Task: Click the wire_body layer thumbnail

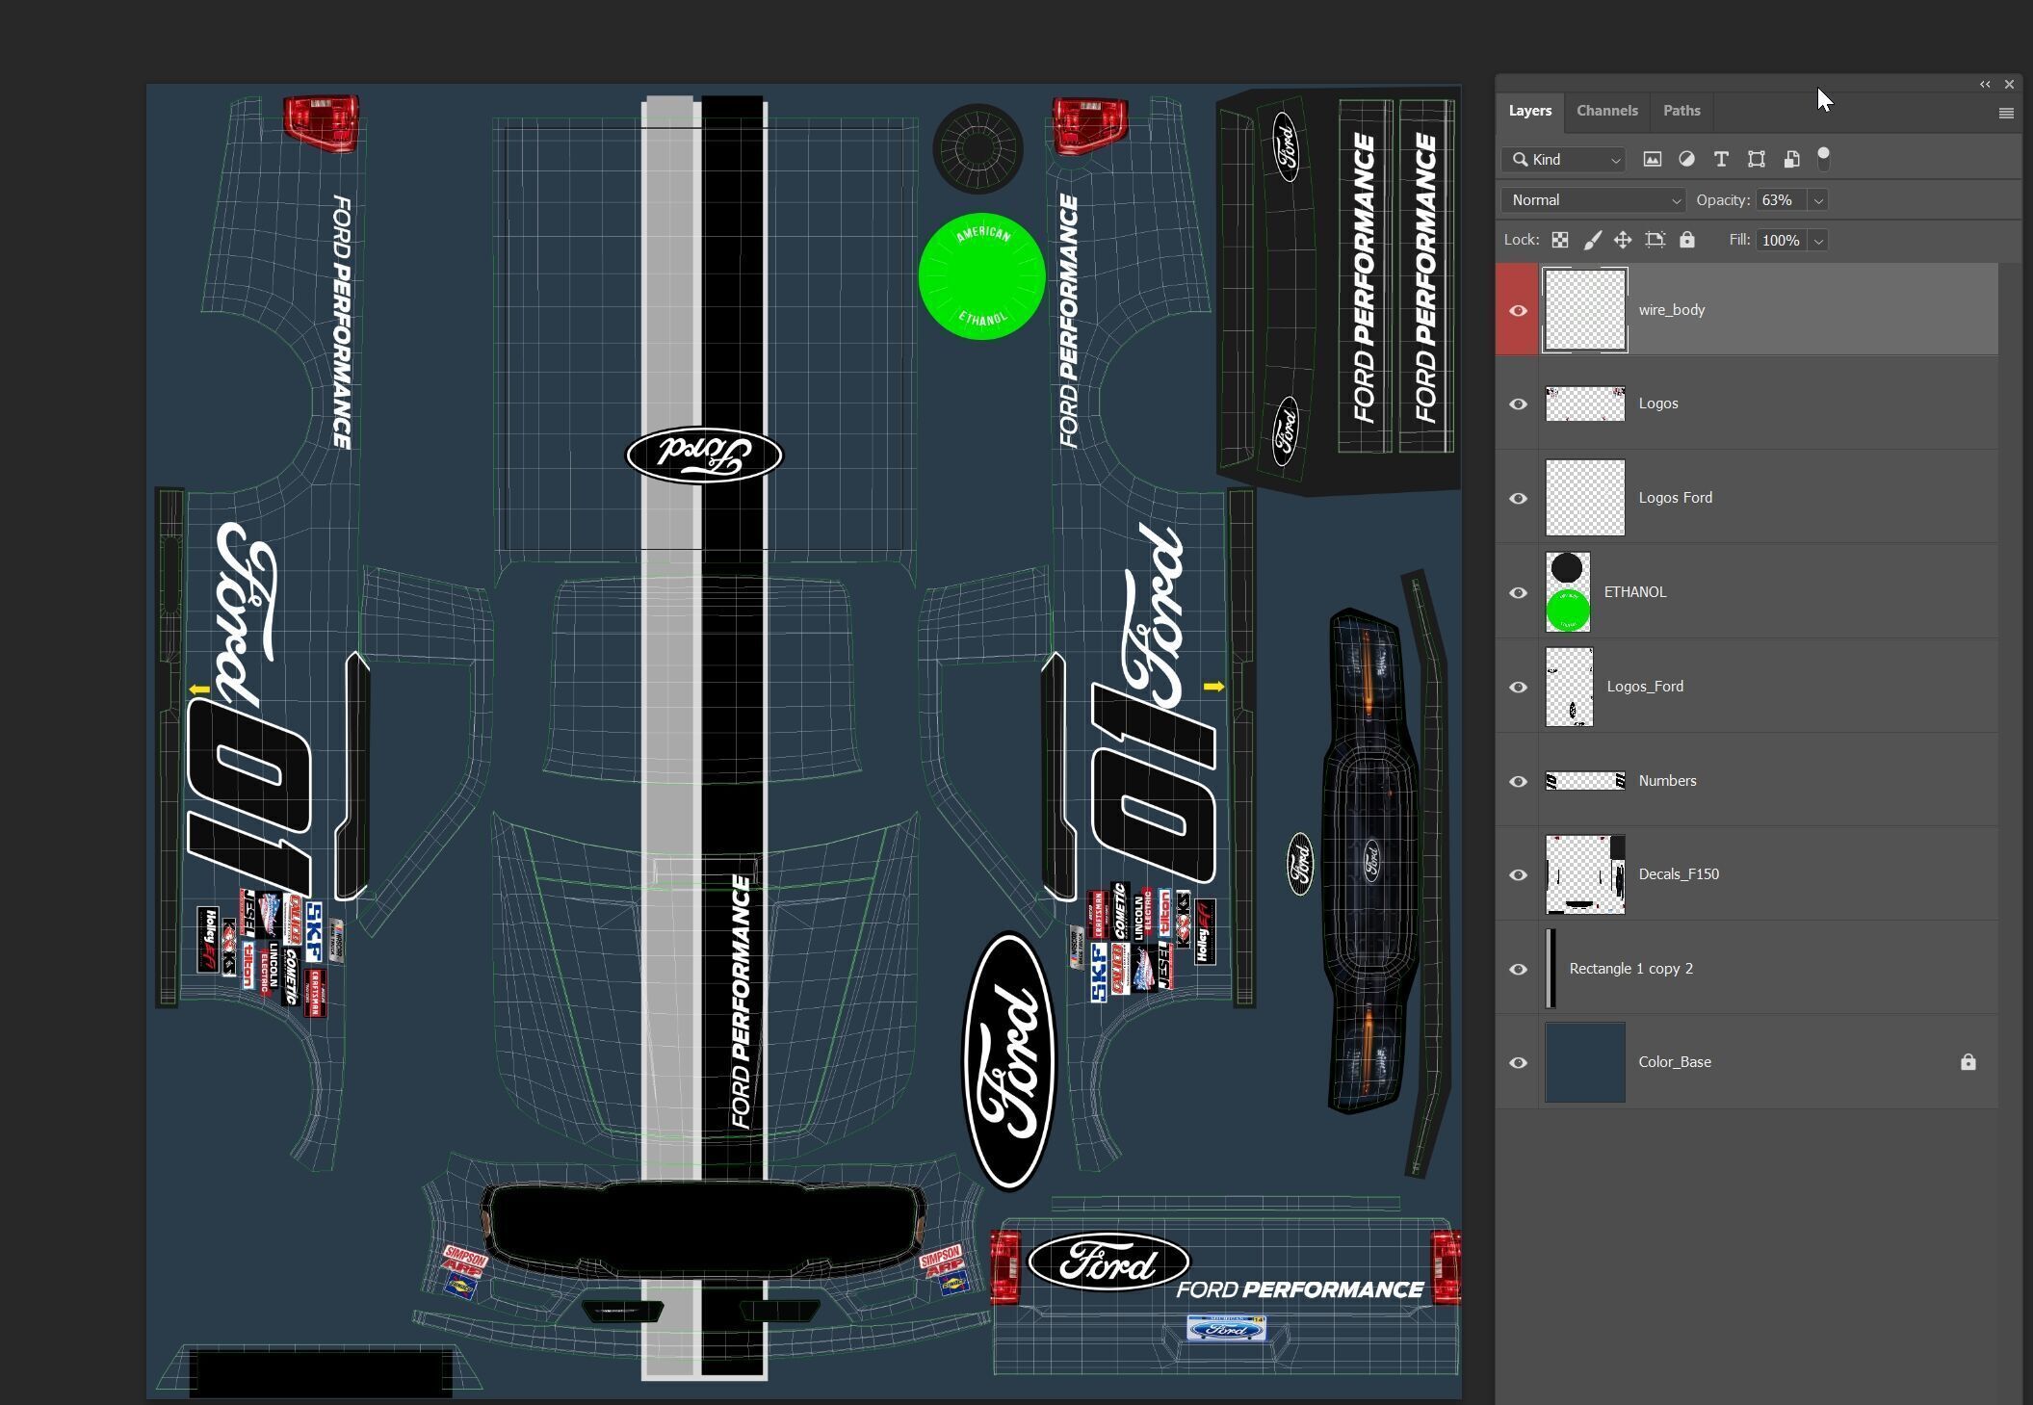Action: (x=1585, y=310)
